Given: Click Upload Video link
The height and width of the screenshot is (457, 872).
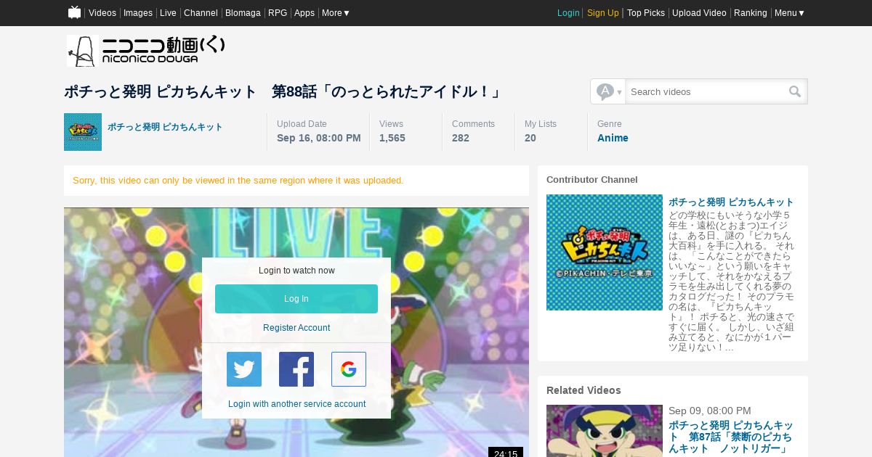Looking at the screenshot, I should click(x=699, y=13).
